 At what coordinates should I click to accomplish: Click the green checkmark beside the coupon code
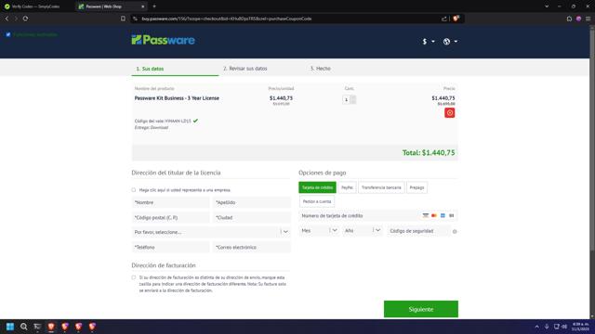[x=195, y=121]
